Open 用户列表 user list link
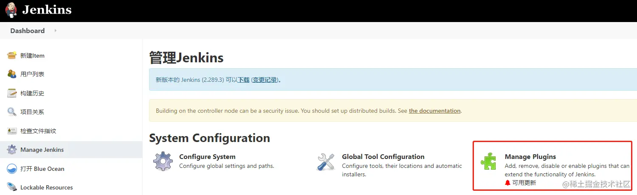This screenshot has height=195, width=637. (x=32, y=74)
